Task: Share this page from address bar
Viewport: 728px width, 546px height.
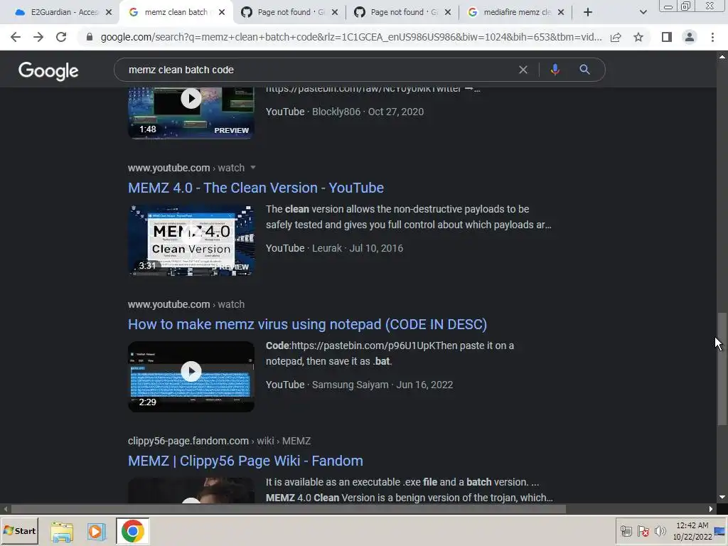Action: point(616,37)
